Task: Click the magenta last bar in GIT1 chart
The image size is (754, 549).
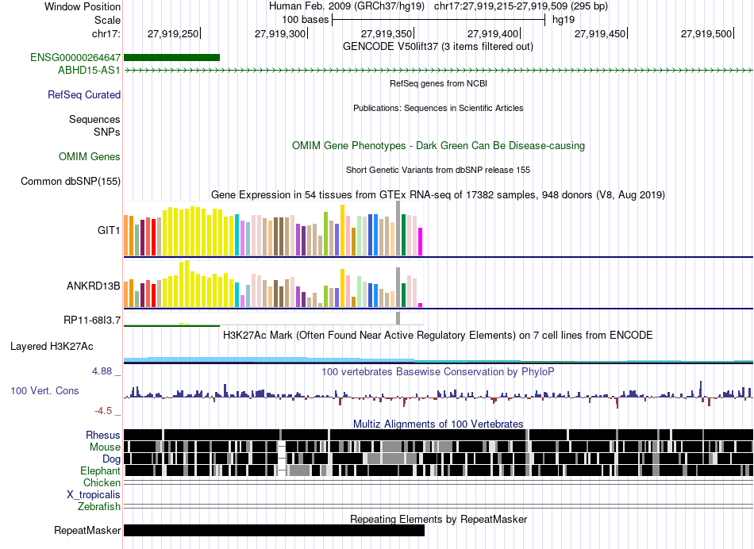Action: pos(421,242)
